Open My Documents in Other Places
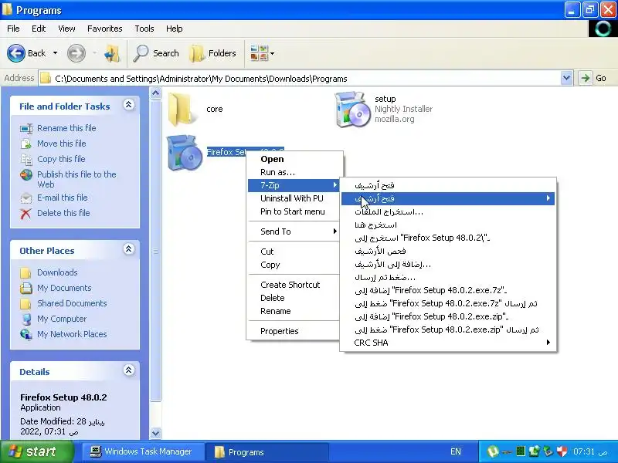This screenshot has height=463, width=618. click(x=64, y=287)
